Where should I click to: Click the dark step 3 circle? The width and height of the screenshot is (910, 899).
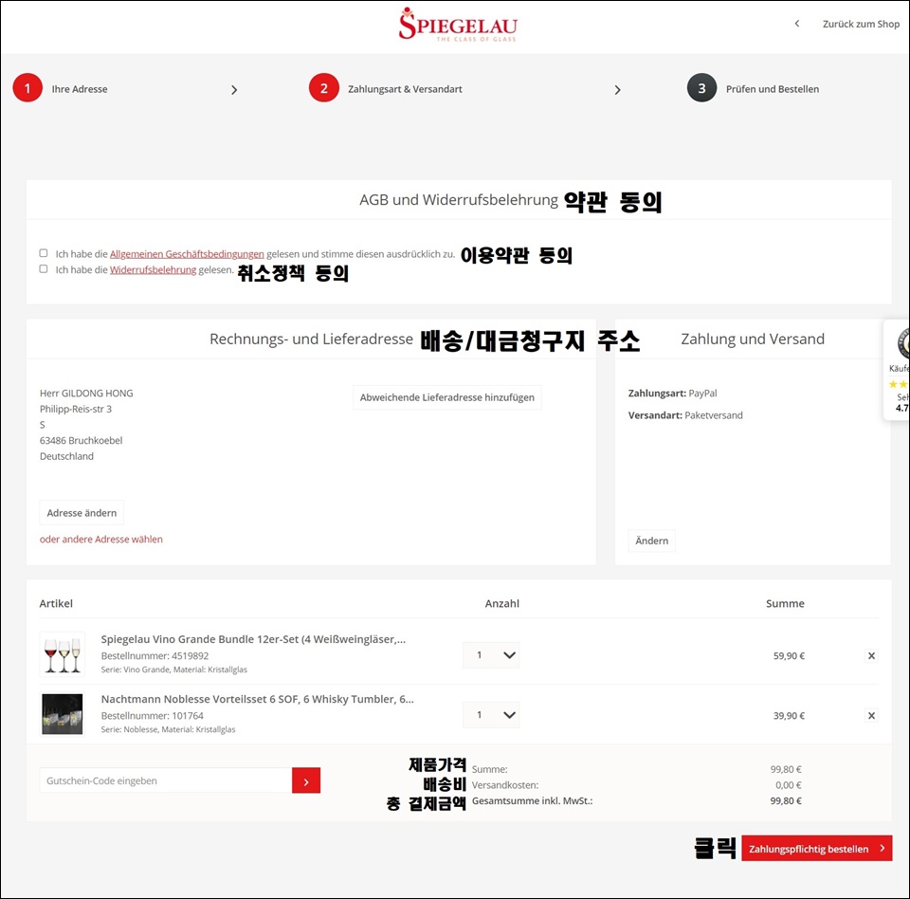tap(701, 88)
